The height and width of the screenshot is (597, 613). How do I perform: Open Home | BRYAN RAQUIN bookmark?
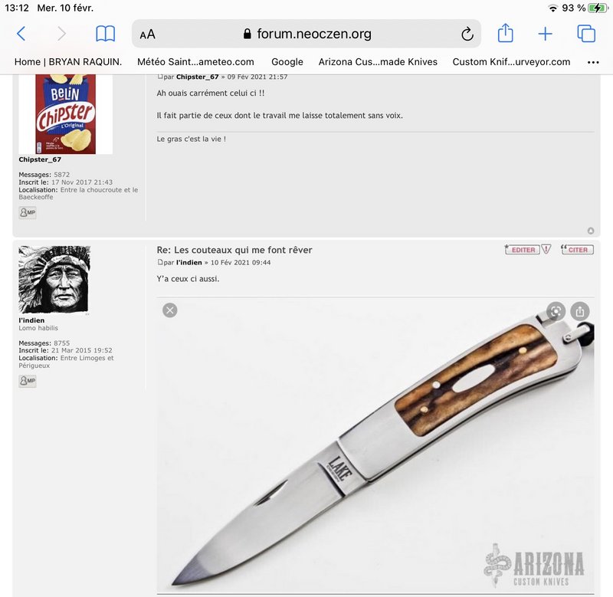tap(68, 62)
